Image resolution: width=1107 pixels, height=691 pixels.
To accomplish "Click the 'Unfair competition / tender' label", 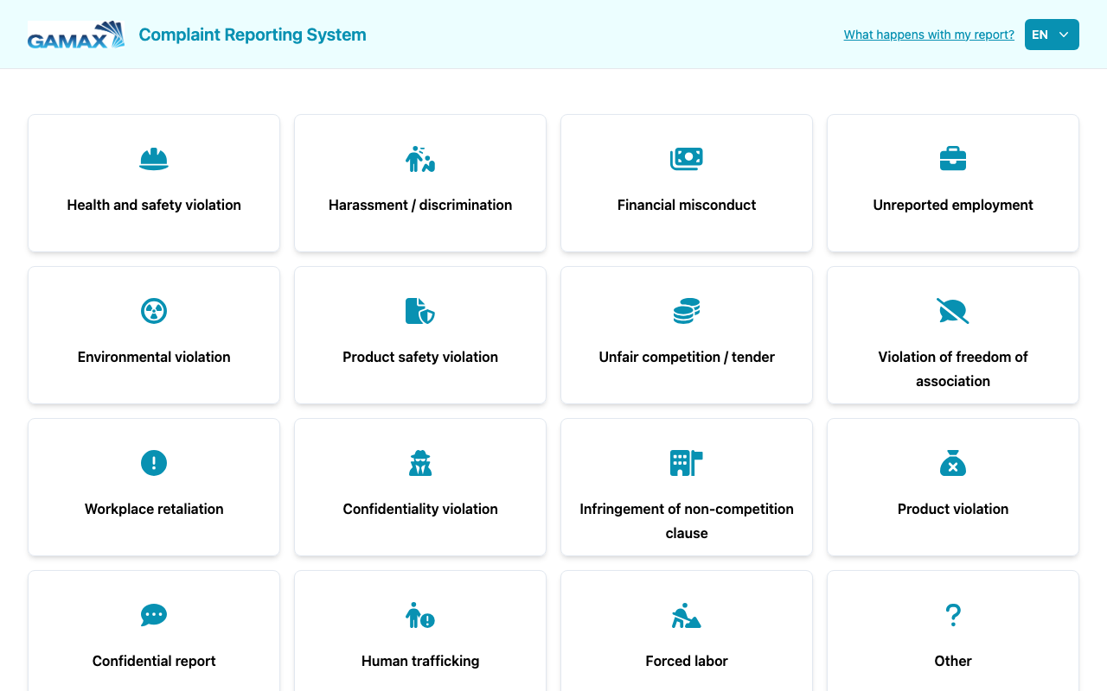I will click(x=687, y=357).
